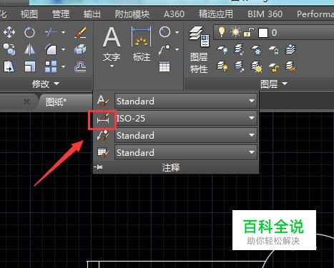The height and width of the screenshot is (268, 334).
Task: Open table style manager icon
Action: (103, 152)
